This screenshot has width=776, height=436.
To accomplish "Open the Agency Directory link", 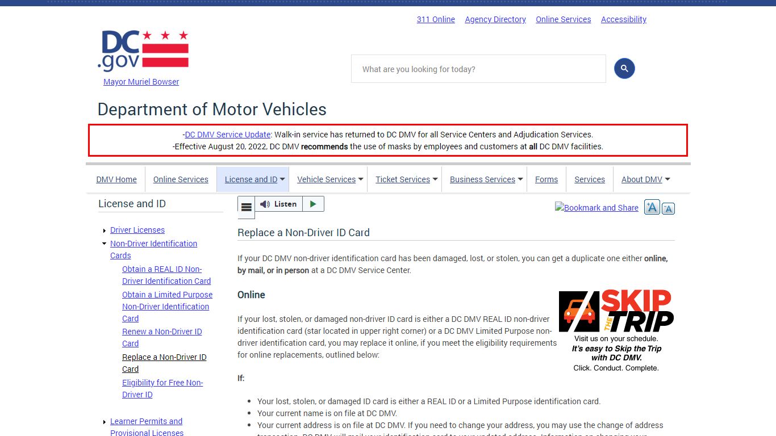I will pyautogui.click(x=495, y=19).
